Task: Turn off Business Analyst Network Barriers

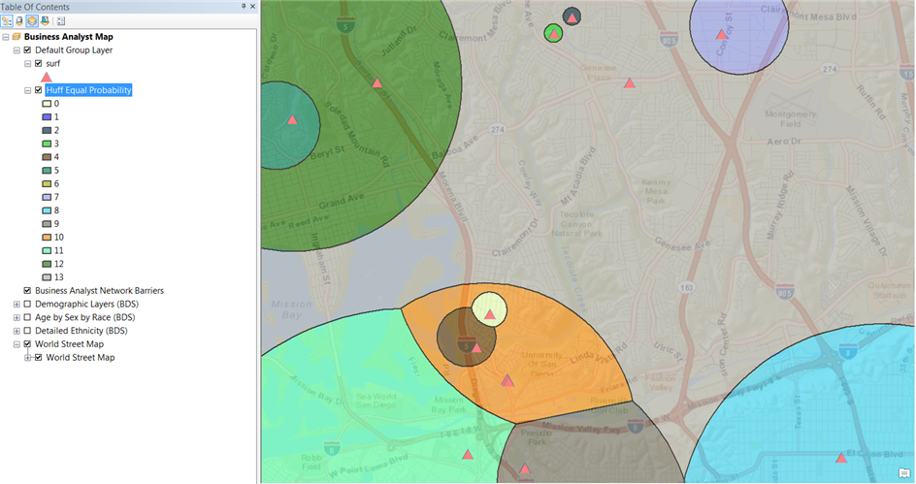Action: 27,291
